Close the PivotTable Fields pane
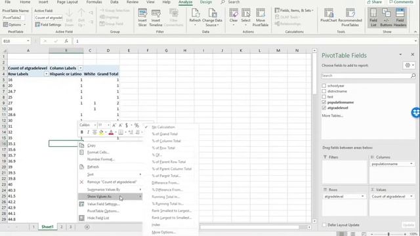The height and width of the screenshot is (236, 420). (413, 54)
